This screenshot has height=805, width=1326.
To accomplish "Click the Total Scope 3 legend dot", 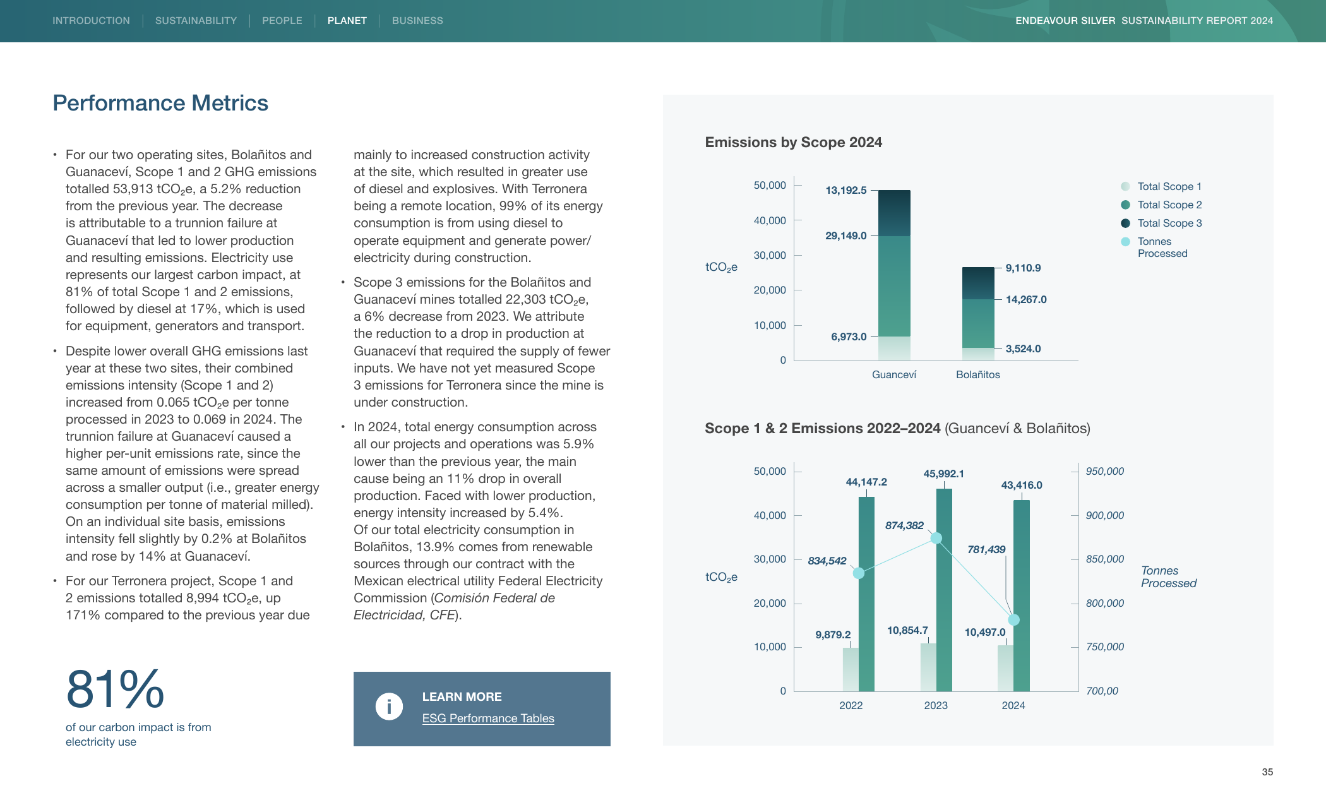I will 1125,223.
